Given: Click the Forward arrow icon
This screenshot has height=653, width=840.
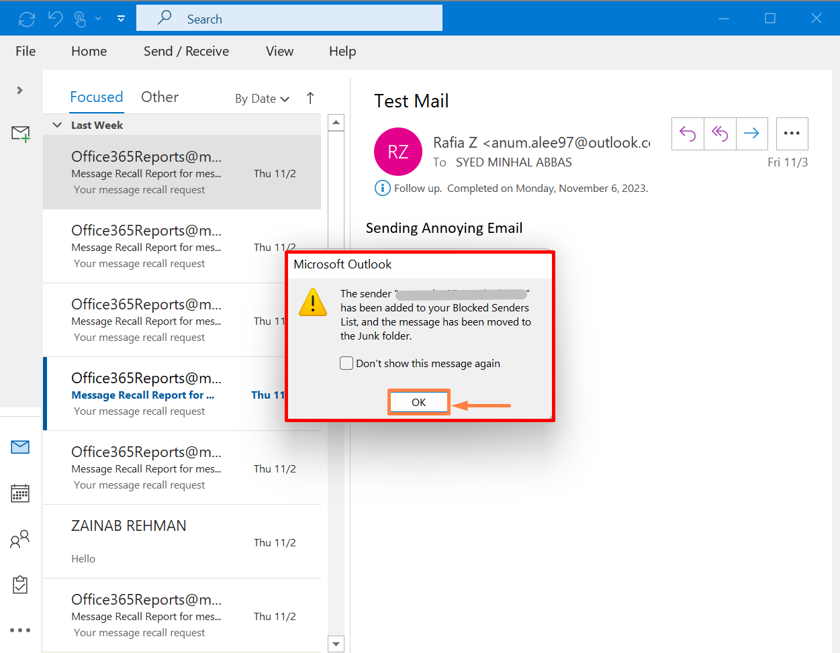Looking at the screenshot, I should pos(752,134).
